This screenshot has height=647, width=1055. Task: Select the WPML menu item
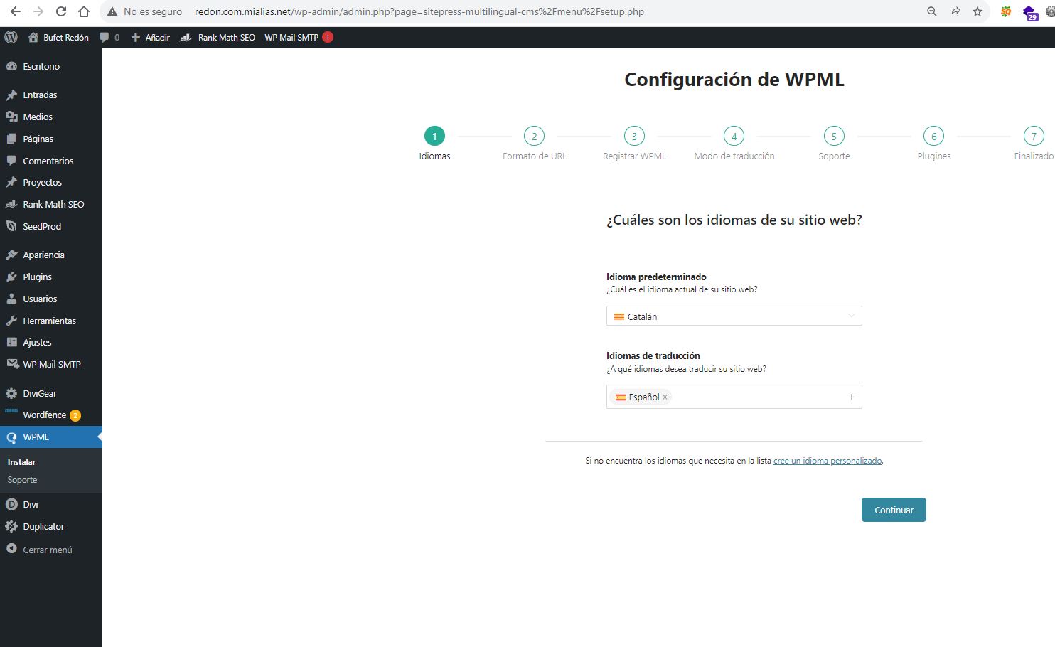51,437
